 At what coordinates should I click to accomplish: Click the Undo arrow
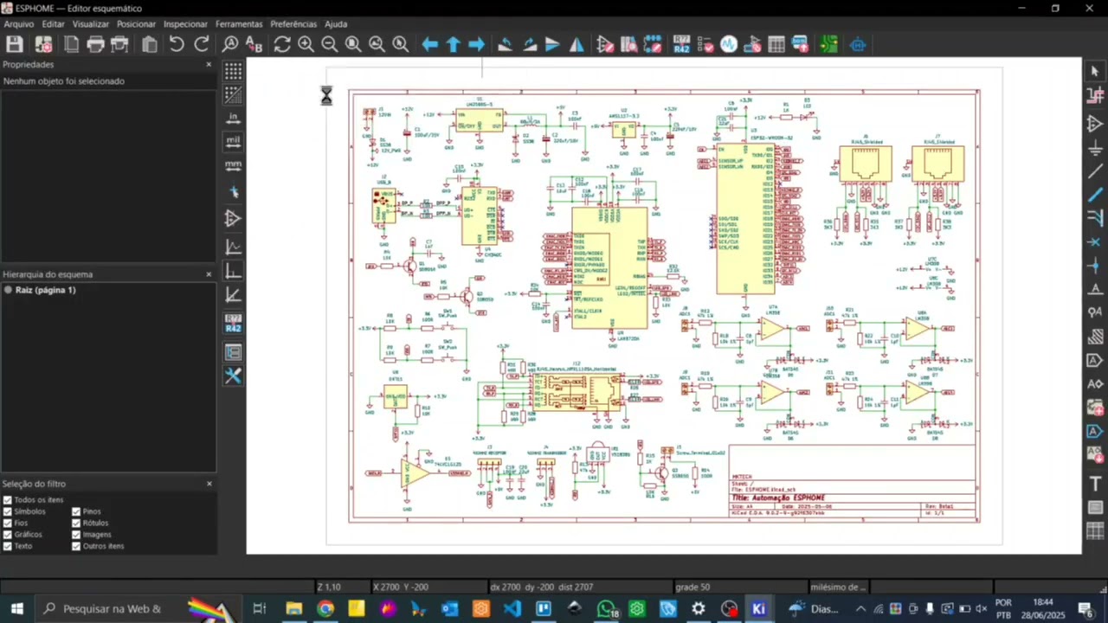click(x=177, y=44)
